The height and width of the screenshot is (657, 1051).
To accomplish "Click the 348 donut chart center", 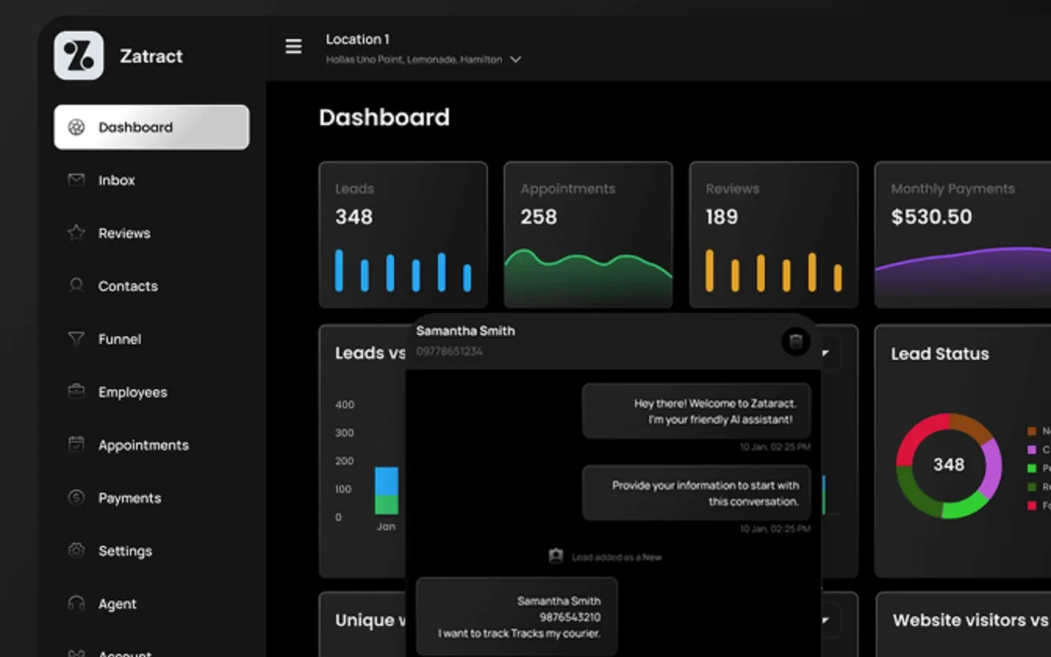I will tap(949, 465).
